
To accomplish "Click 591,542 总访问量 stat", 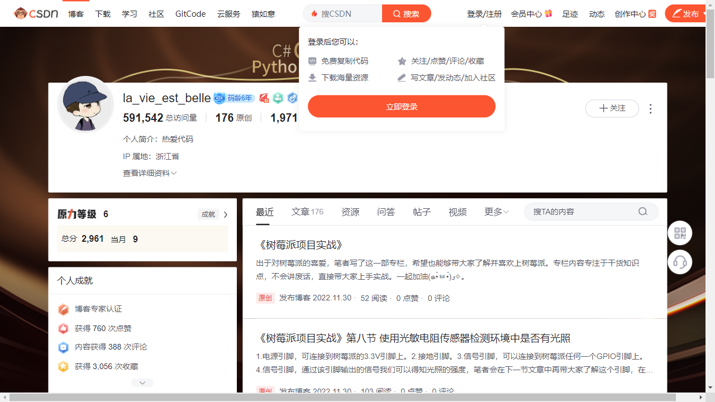I will coord(160,118).
